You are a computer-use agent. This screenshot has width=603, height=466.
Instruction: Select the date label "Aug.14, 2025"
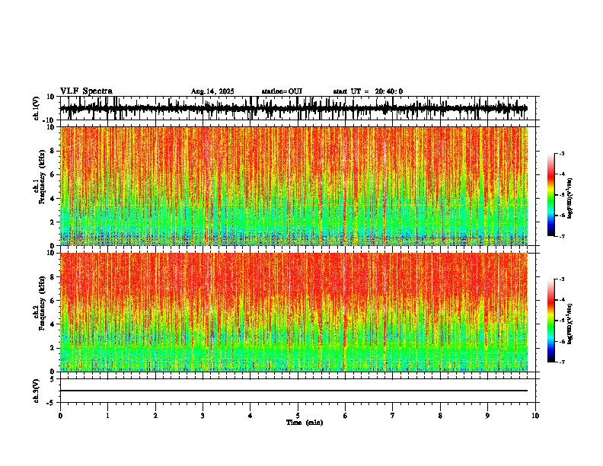[x=212, y=91]
